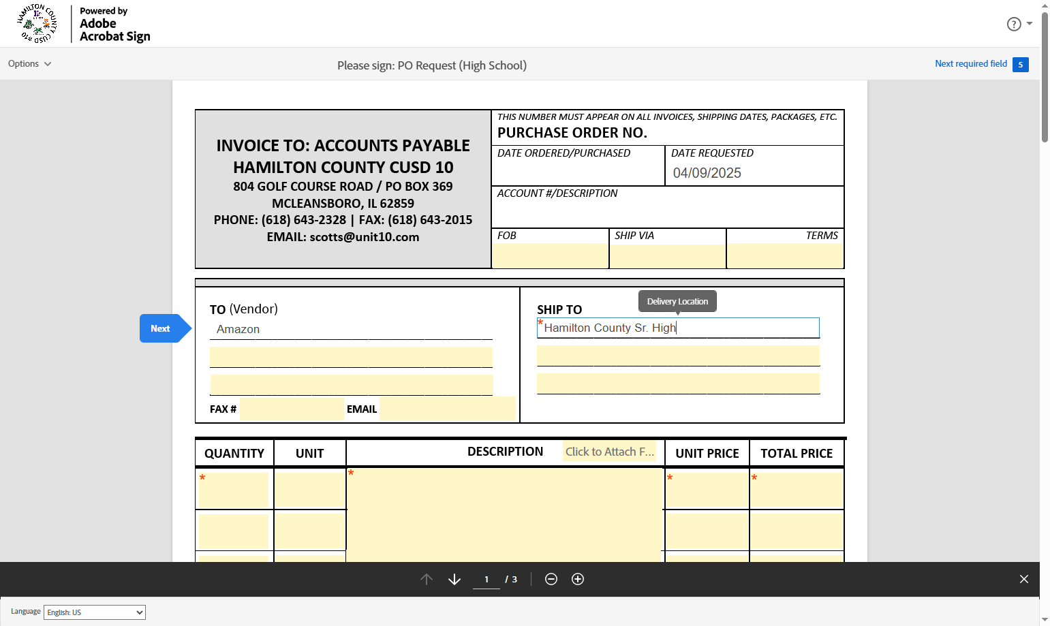The image size is (1050, 626).
Task: Click the Vendor name field containing Amazon
Action: (351, 329)
